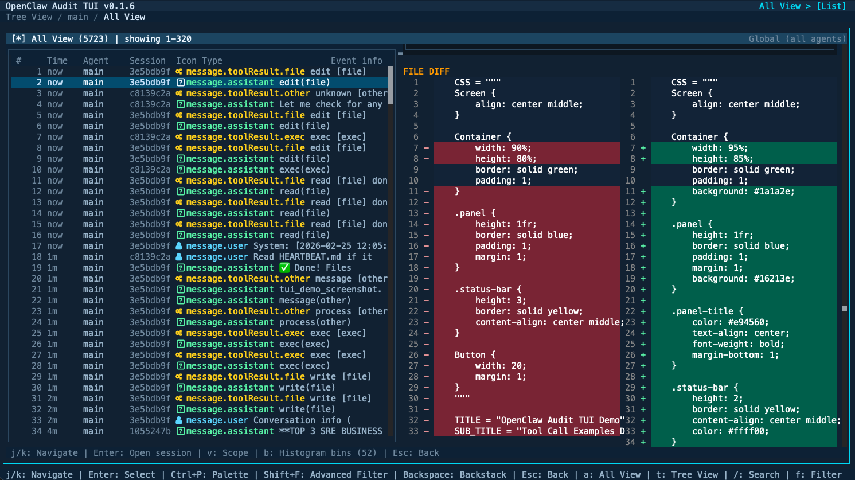
Task: Open the [List] view mode selector
Action: click(x=832, y=6)
